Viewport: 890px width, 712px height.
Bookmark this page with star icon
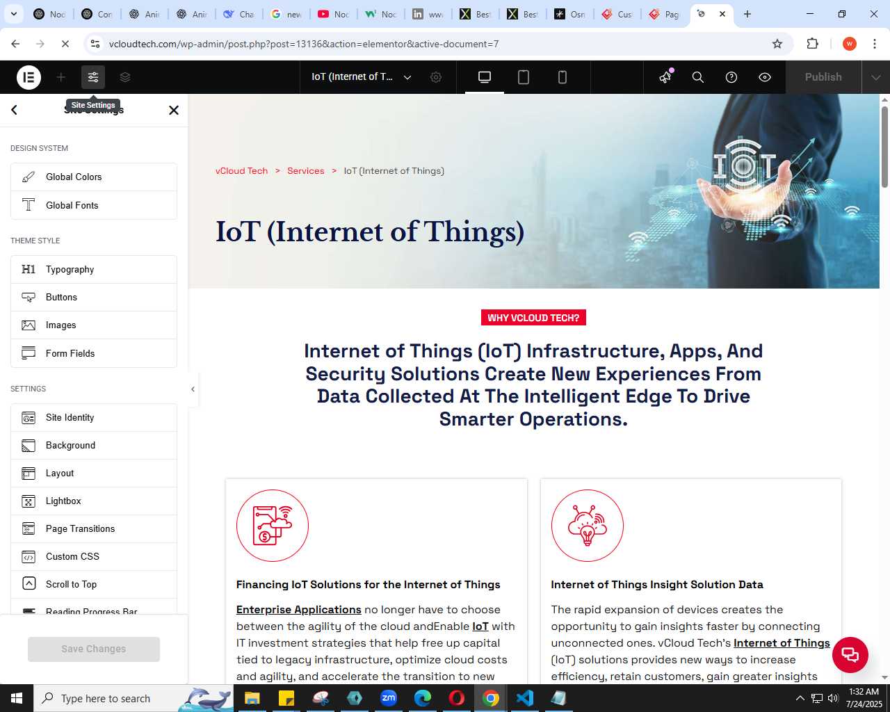pyautogui.click(x=777, y=44)
